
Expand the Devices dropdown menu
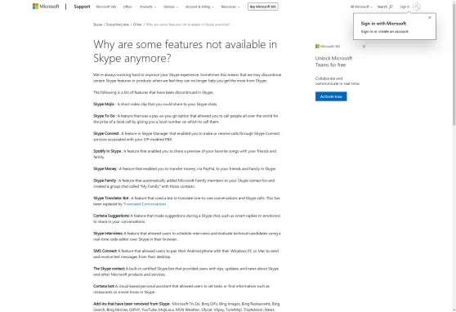(171, 7)
